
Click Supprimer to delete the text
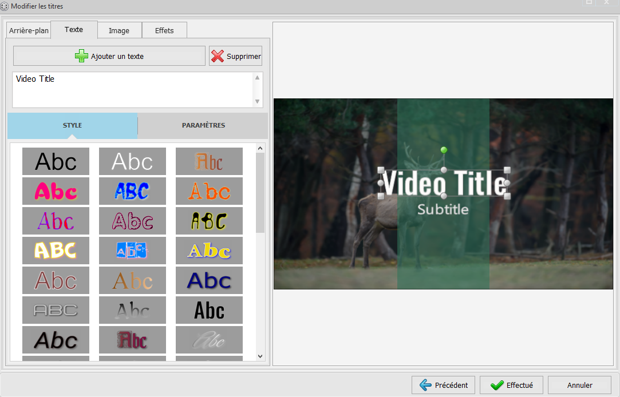(235, 56)
